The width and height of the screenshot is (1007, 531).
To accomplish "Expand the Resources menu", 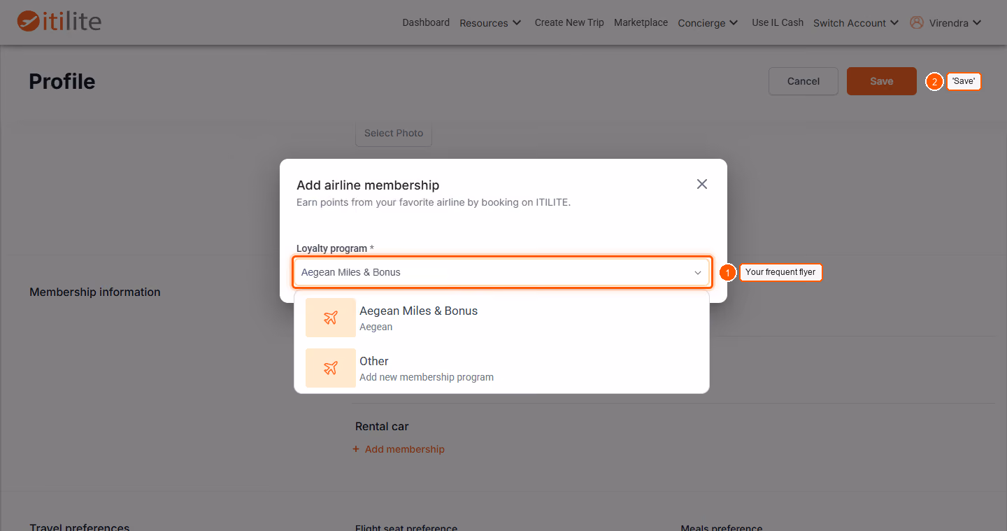I will (490, 22).
